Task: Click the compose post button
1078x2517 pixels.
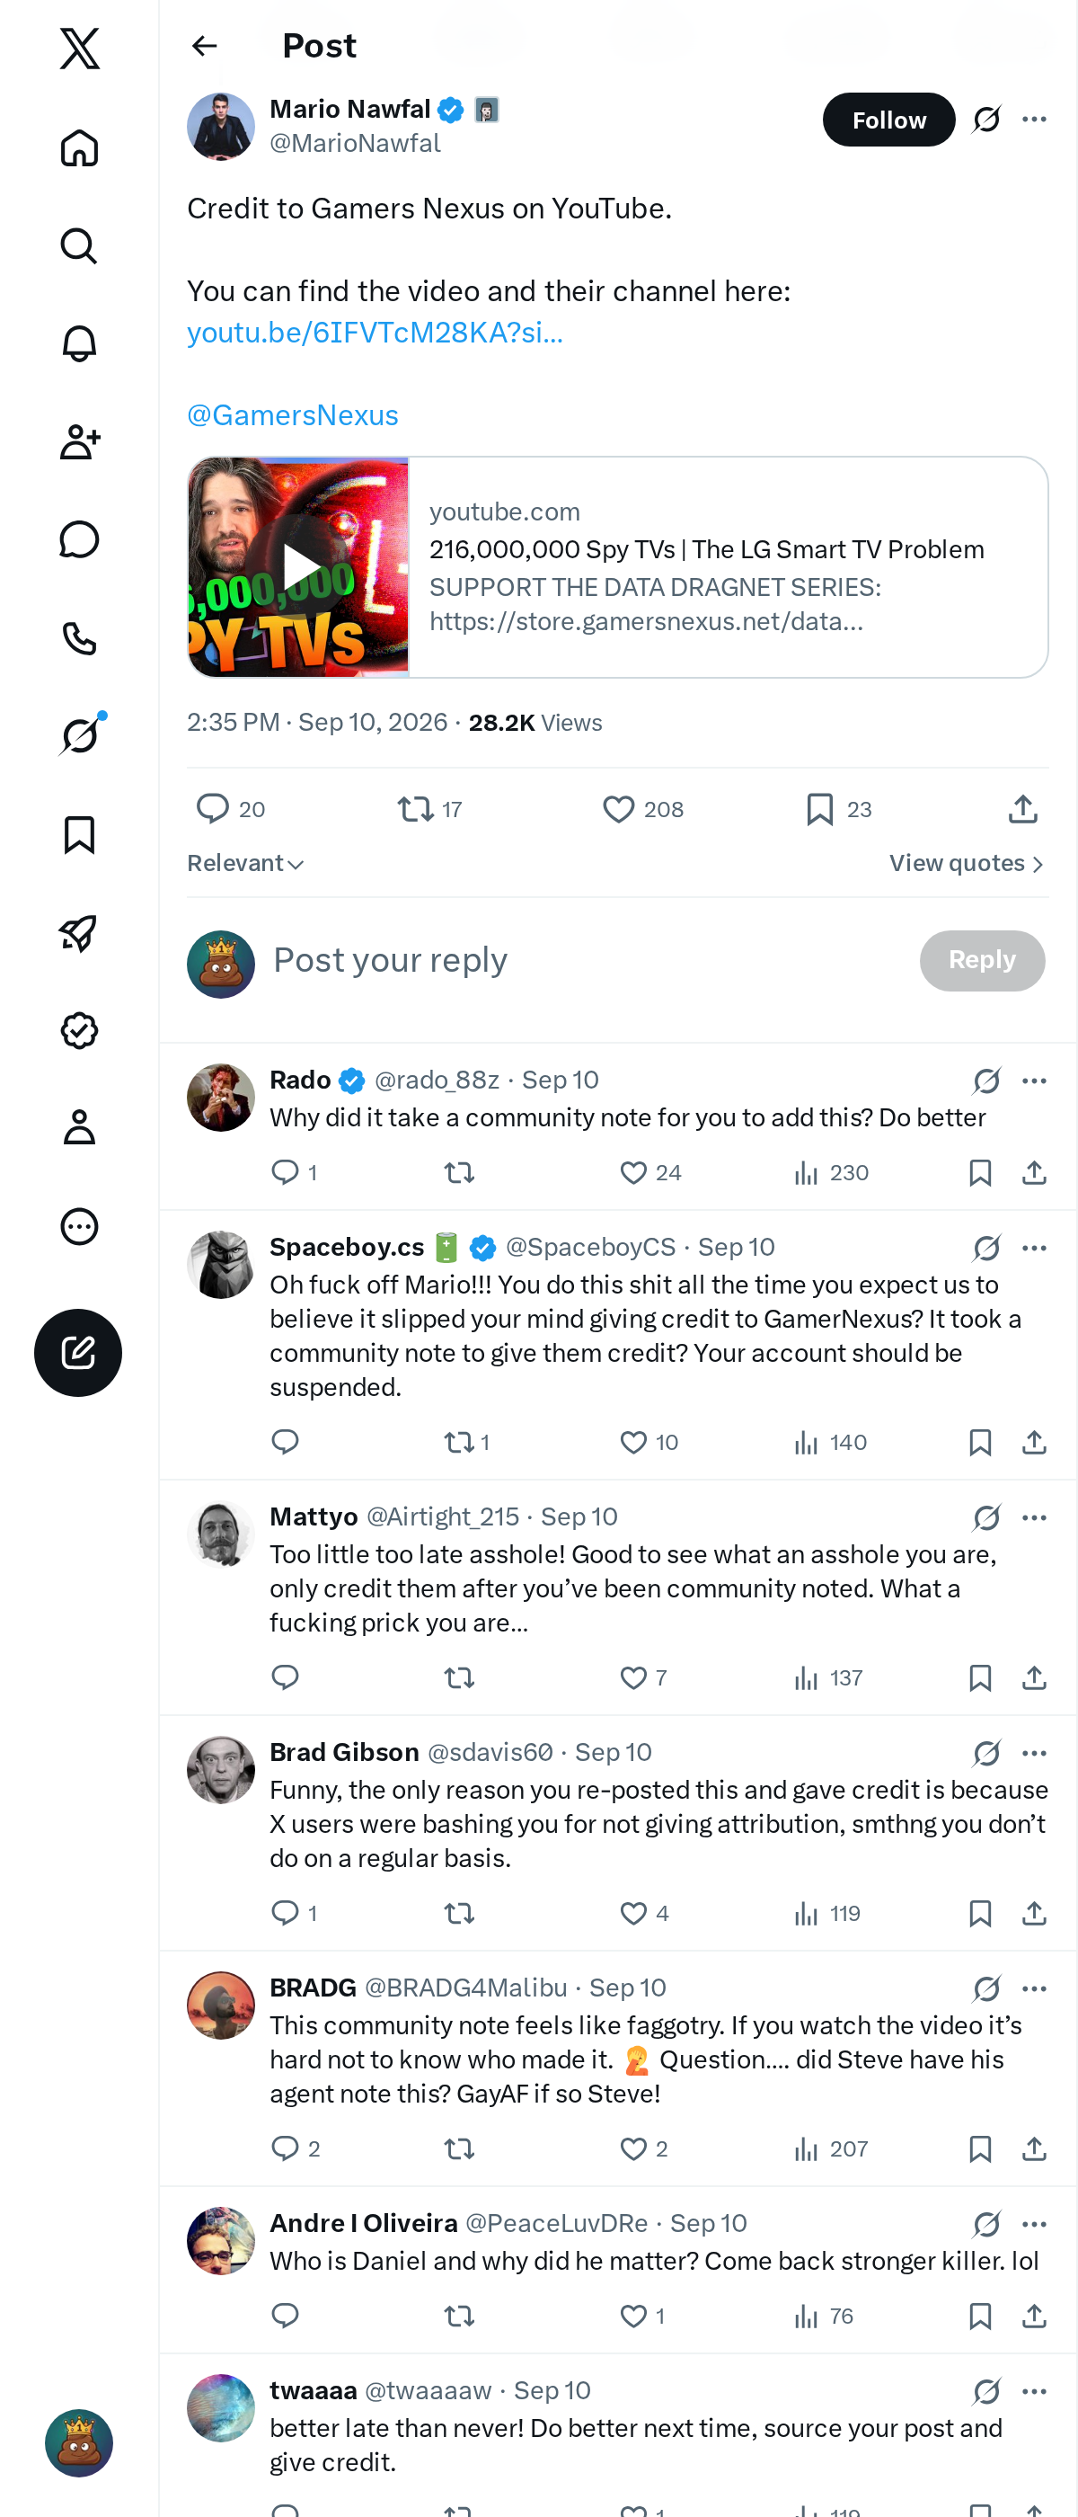Action: pos(78,1352)
